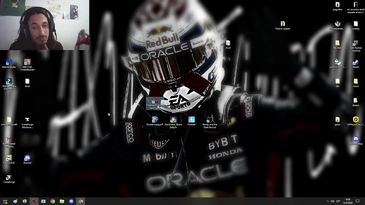Launch MECCHA CHAMELEON from the desktop
365x205 pixels.
click(27, 65)
